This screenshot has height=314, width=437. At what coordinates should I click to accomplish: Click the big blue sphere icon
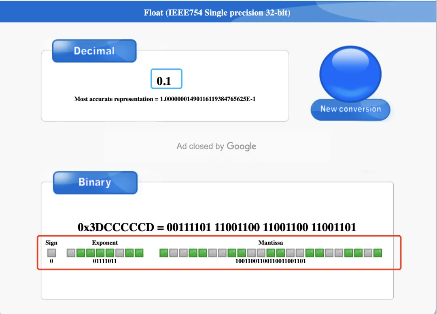[350, 74]
